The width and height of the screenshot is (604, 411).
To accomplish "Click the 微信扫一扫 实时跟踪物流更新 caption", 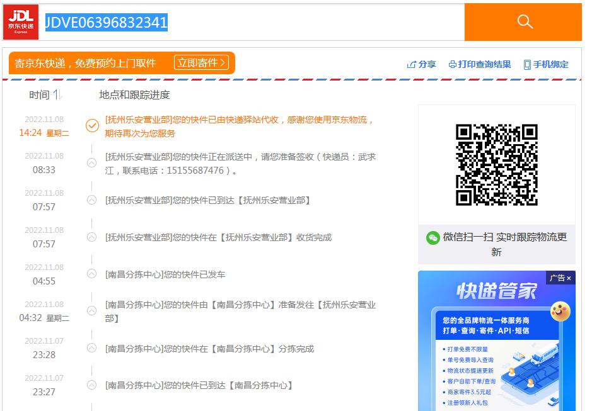I will click(x=504, y=244).
